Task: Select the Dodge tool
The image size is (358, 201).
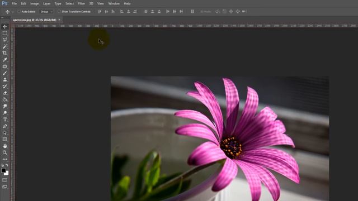Action: [4, 113]
